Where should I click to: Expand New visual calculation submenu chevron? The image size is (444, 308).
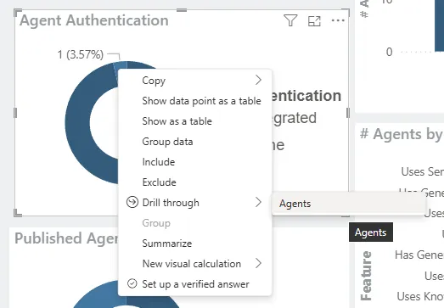(258, 263)
